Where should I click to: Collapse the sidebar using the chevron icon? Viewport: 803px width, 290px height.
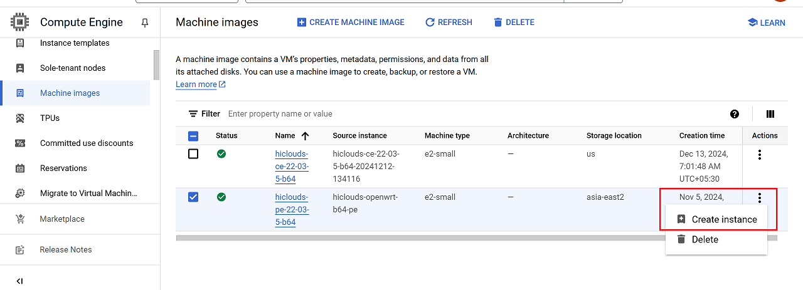(x=20, y=281)
